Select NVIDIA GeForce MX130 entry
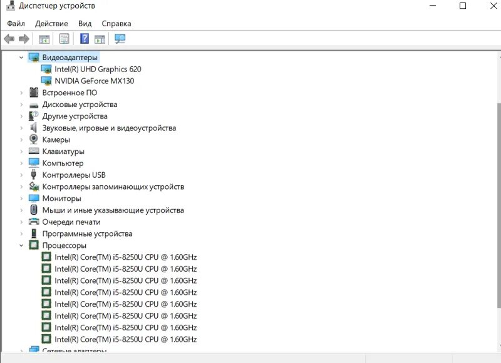 click(x=95, y=81)
